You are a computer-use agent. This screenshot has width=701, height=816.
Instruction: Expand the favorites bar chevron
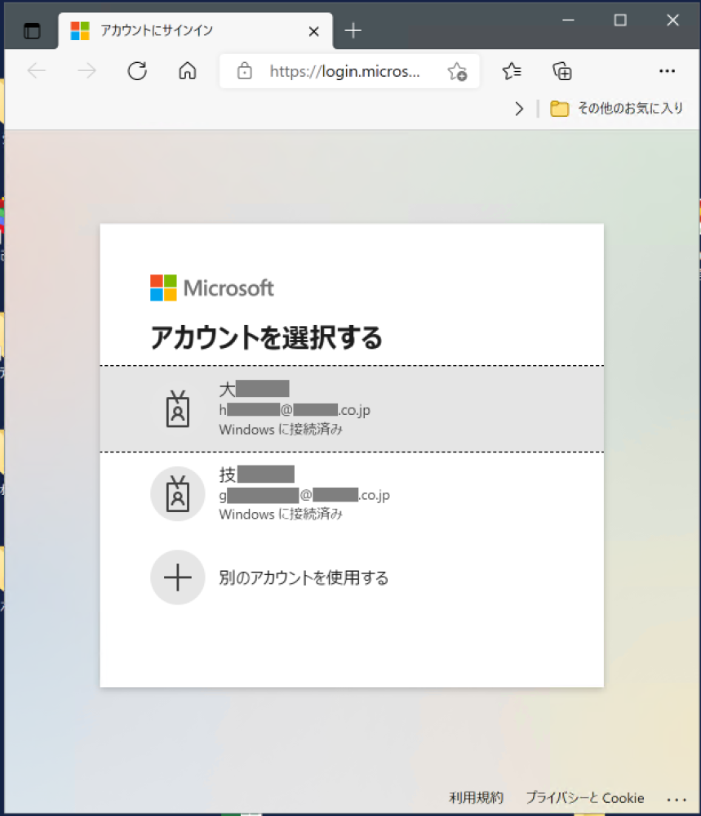(520, 108)
